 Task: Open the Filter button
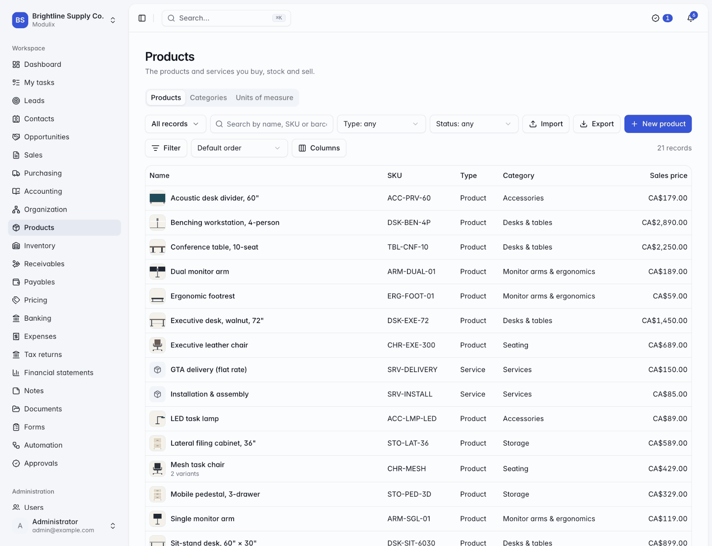tap(166, 148)
